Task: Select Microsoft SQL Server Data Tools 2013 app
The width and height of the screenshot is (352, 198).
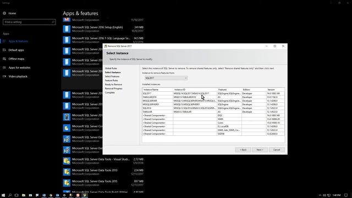Action: [x=103, y=172]
